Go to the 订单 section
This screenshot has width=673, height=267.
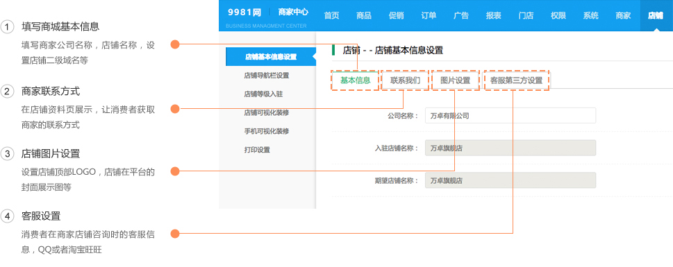coord(429,15)
